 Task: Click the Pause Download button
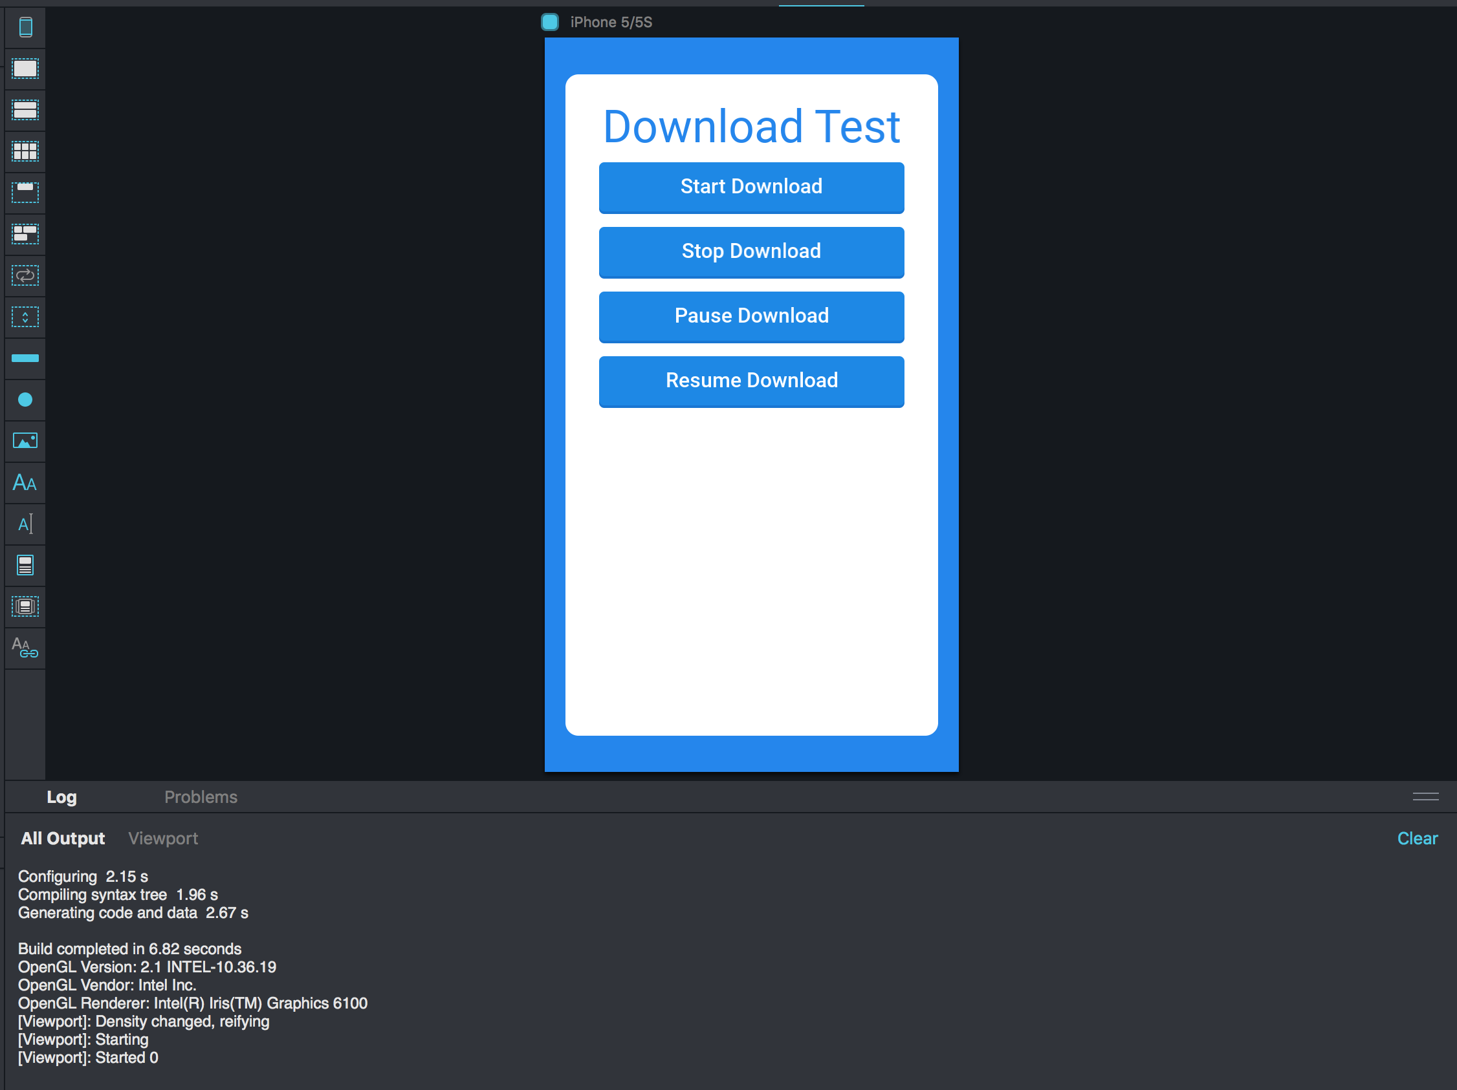pyautogui.click(x=752, y=317)
